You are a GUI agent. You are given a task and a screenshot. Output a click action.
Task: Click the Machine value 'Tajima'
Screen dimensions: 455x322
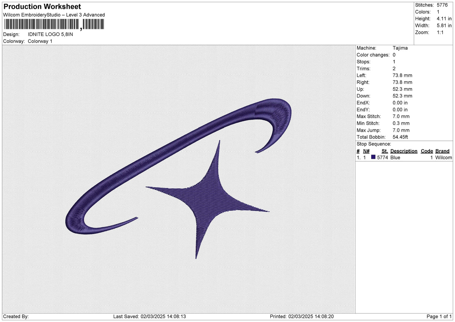(x=400, y=48)
